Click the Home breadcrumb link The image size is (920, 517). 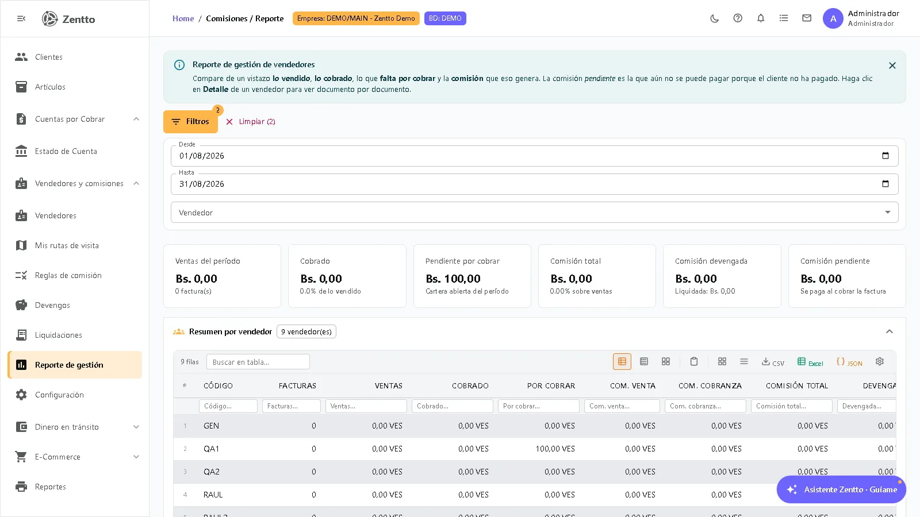click(x=183, y=18)
